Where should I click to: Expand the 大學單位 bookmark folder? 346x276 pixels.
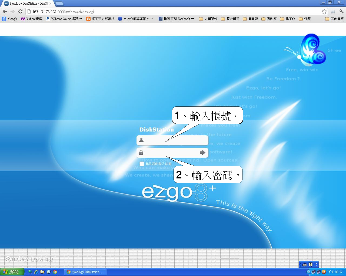point(208,19)
